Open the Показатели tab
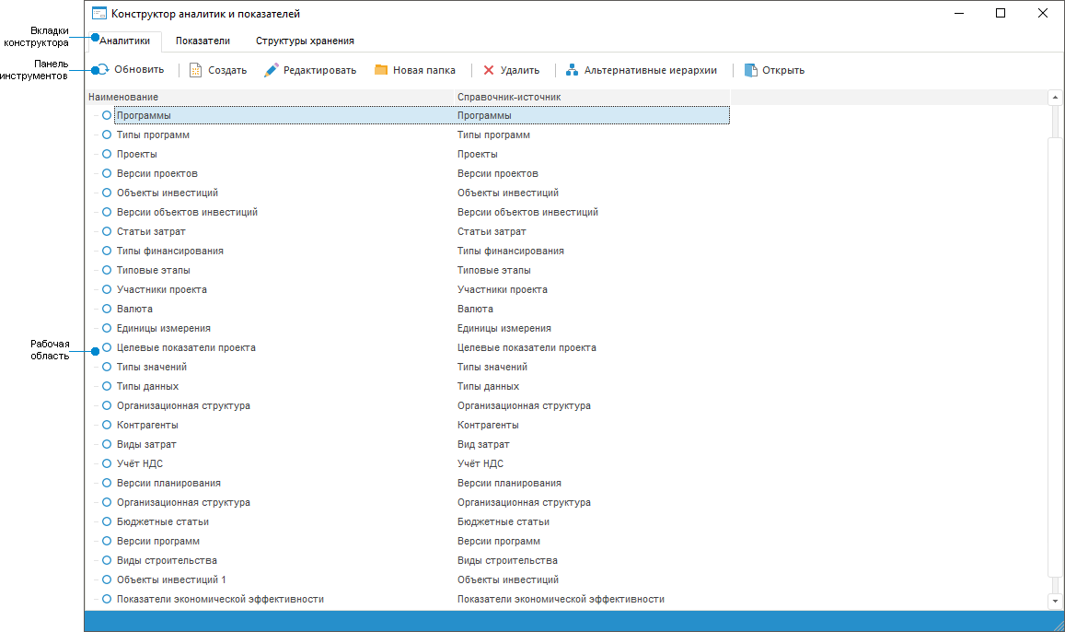 [x=203, y=41]
